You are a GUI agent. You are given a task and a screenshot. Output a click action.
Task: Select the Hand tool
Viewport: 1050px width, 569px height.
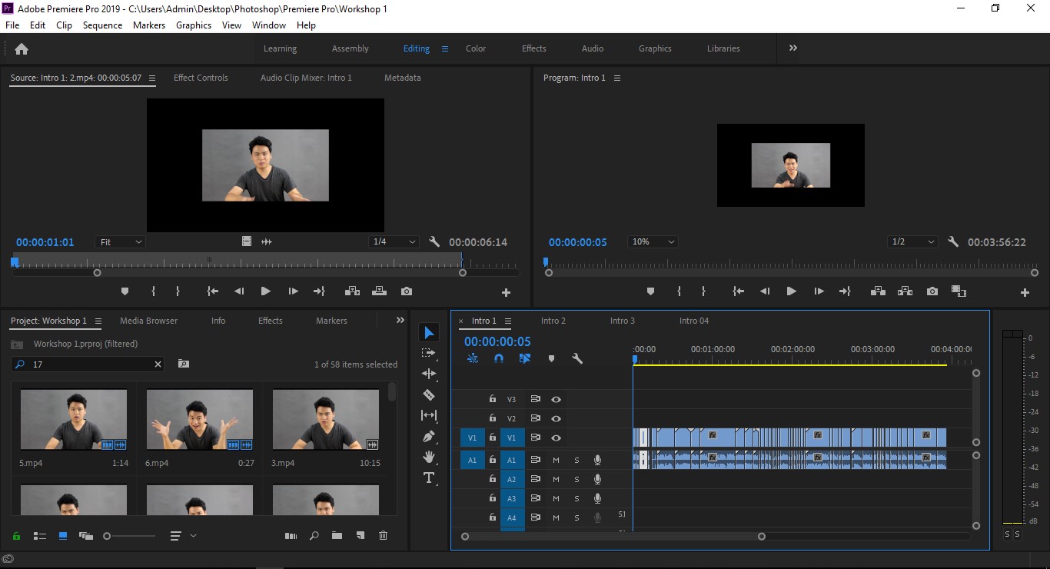[x=429, y=457]
